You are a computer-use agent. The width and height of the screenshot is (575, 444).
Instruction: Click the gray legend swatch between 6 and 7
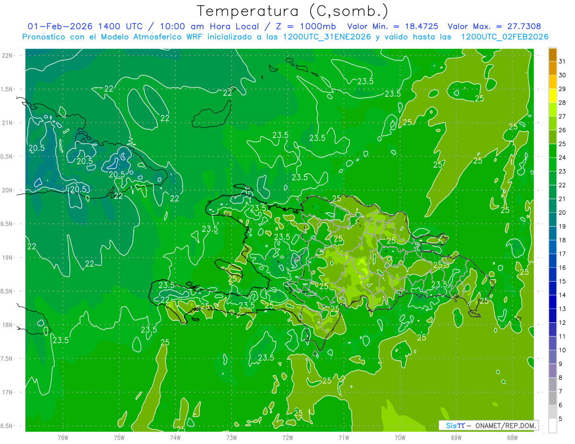point(552,398)
